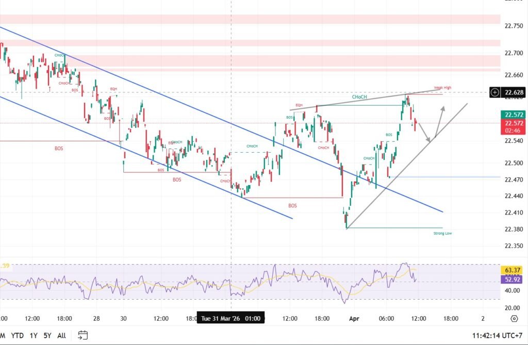Switch the chart range to 1Y
528x345 pixels.
pos(34,335)
